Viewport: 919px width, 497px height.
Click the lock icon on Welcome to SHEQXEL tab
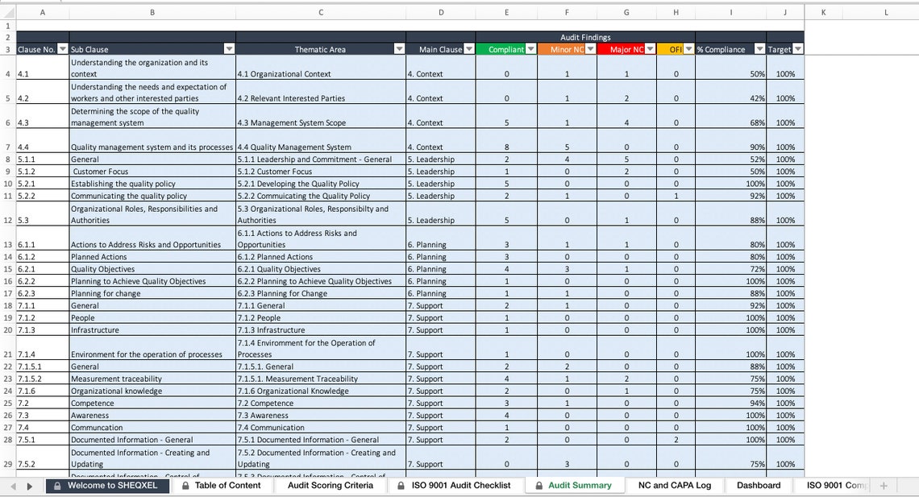click(x=58, y=486)
